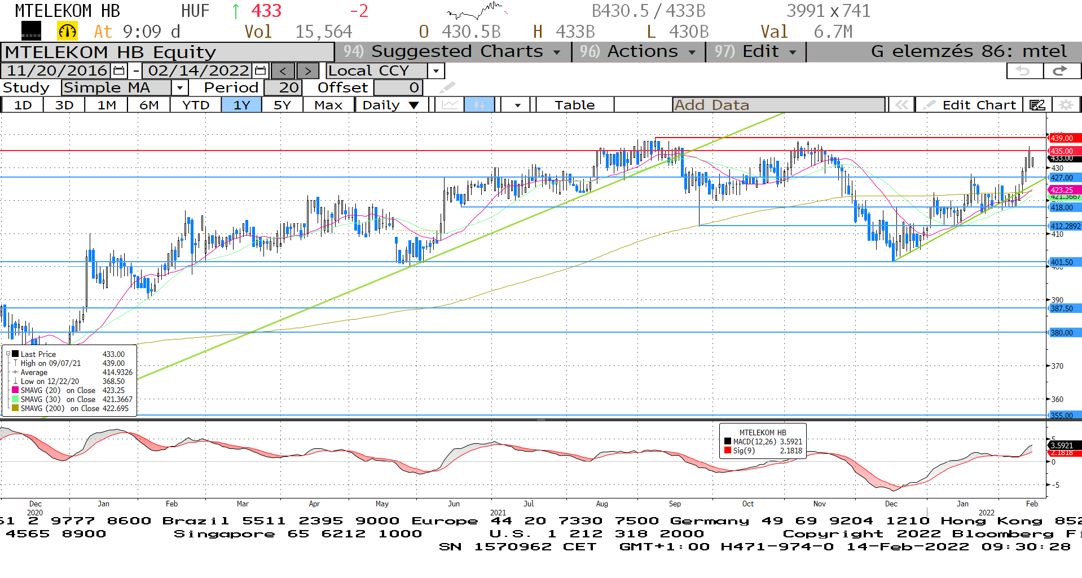Collapse the Last Price legend tree

click(x=8, y=354)
